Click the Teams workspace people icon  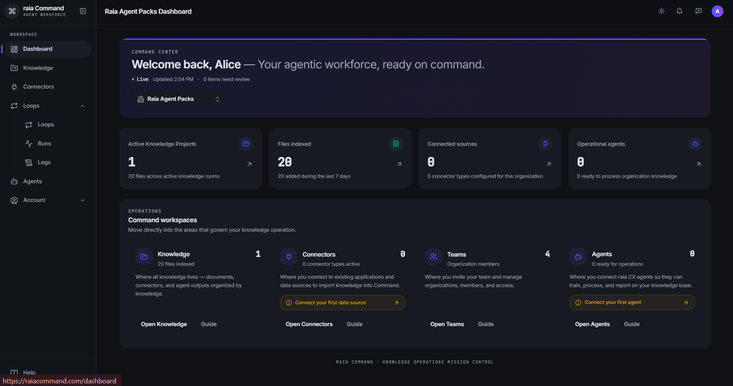pos(433,257)
